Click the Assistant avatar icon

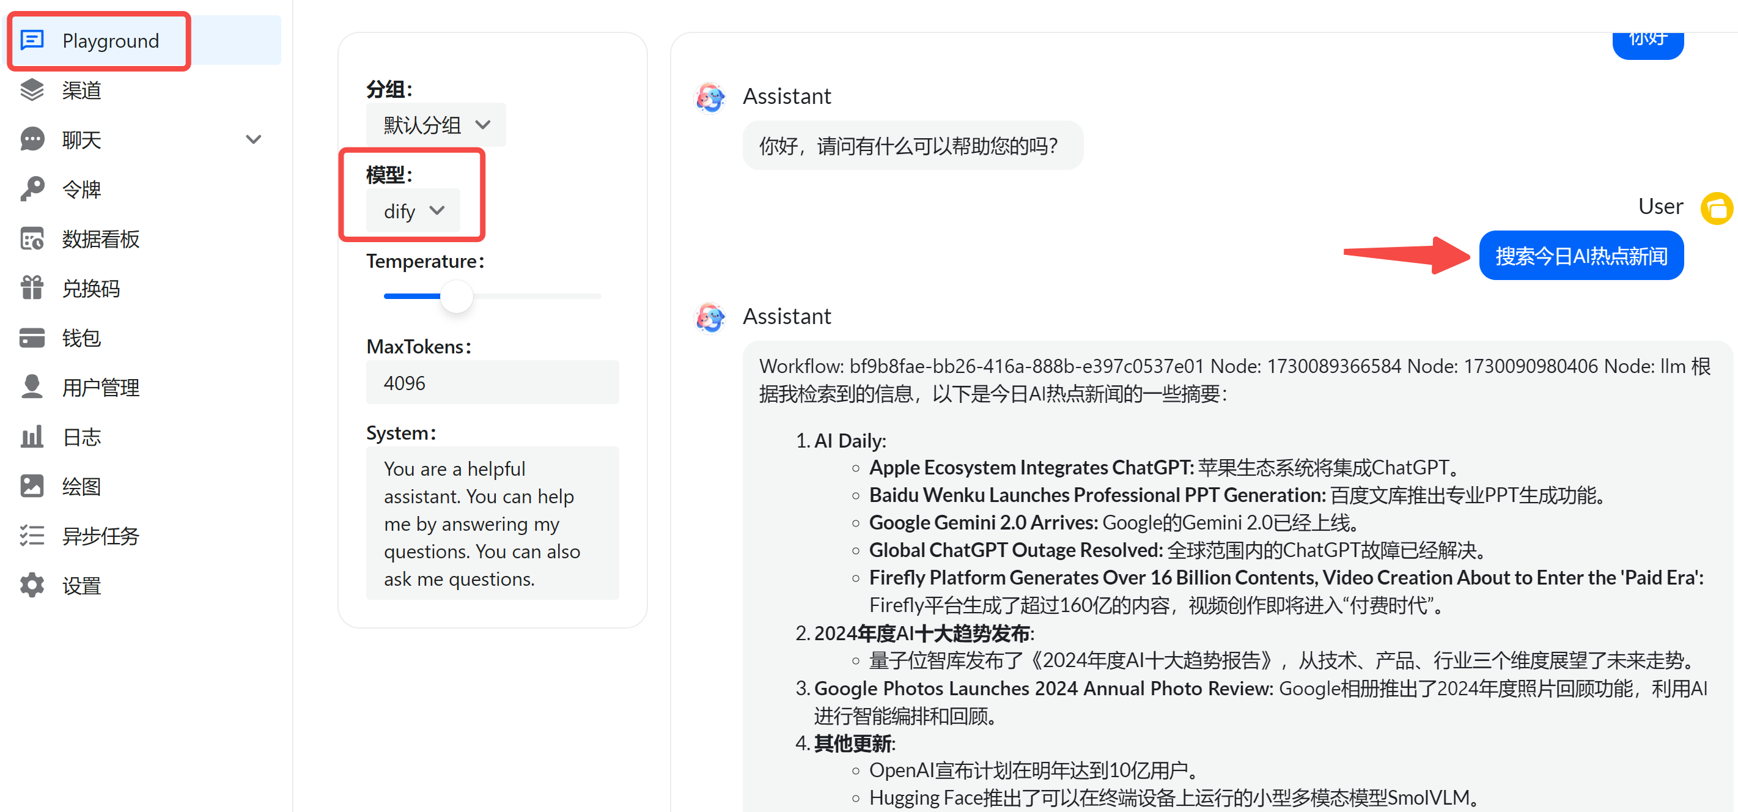point(710,97)
